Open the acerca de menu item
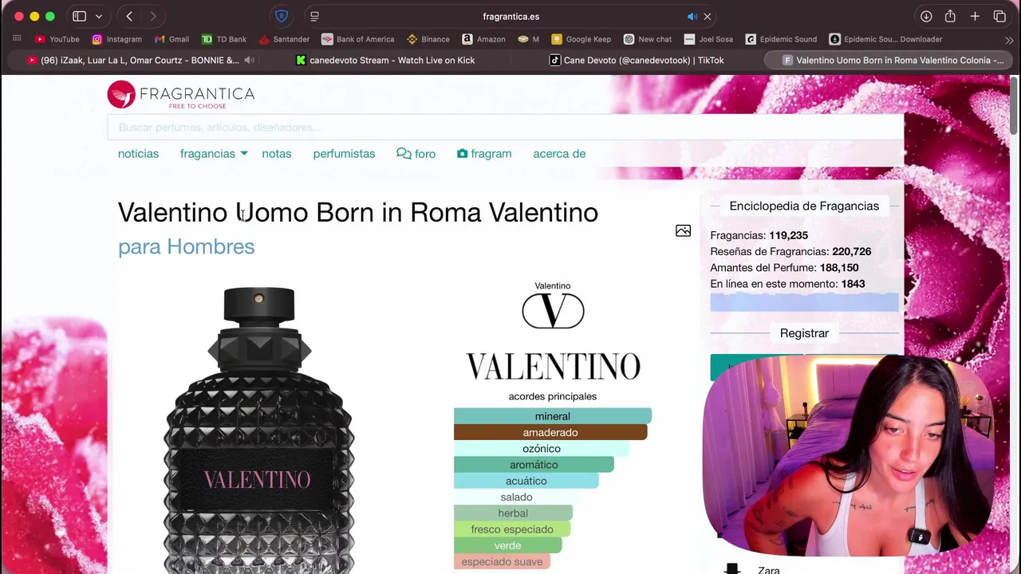The width and height of the screenshot is (1021, 574). [x=559, y=154]
